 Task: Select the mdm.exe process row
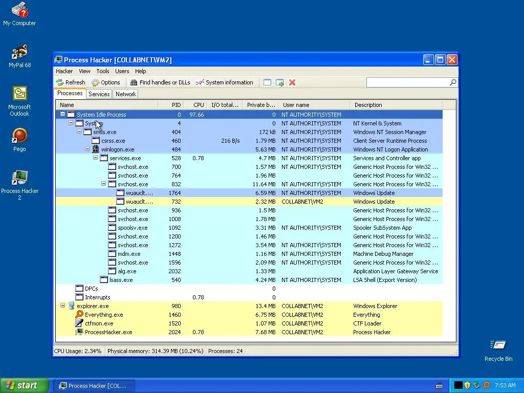tap(249, 254)
